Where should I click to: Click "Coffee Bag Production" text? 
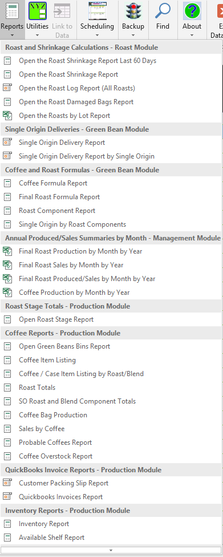point(53,415)
